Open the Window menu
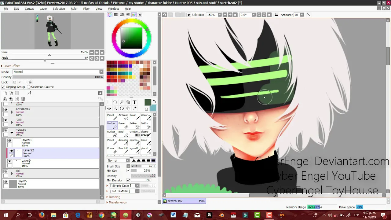Screen dimensions: 391x220 click(x=113, y=9)
